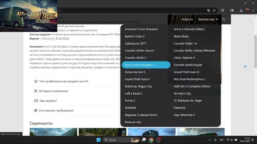Click the volume speaker tray icon

(231, 140)
